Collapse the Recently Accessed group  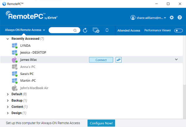tap(8, 39)
